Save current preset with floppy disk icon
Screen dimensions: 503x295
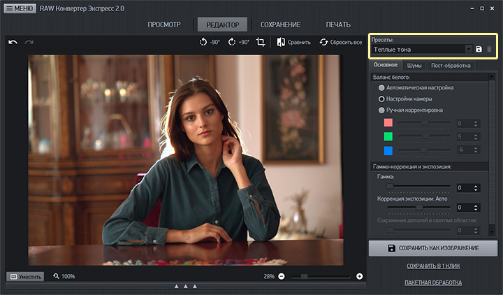[479, 50]
